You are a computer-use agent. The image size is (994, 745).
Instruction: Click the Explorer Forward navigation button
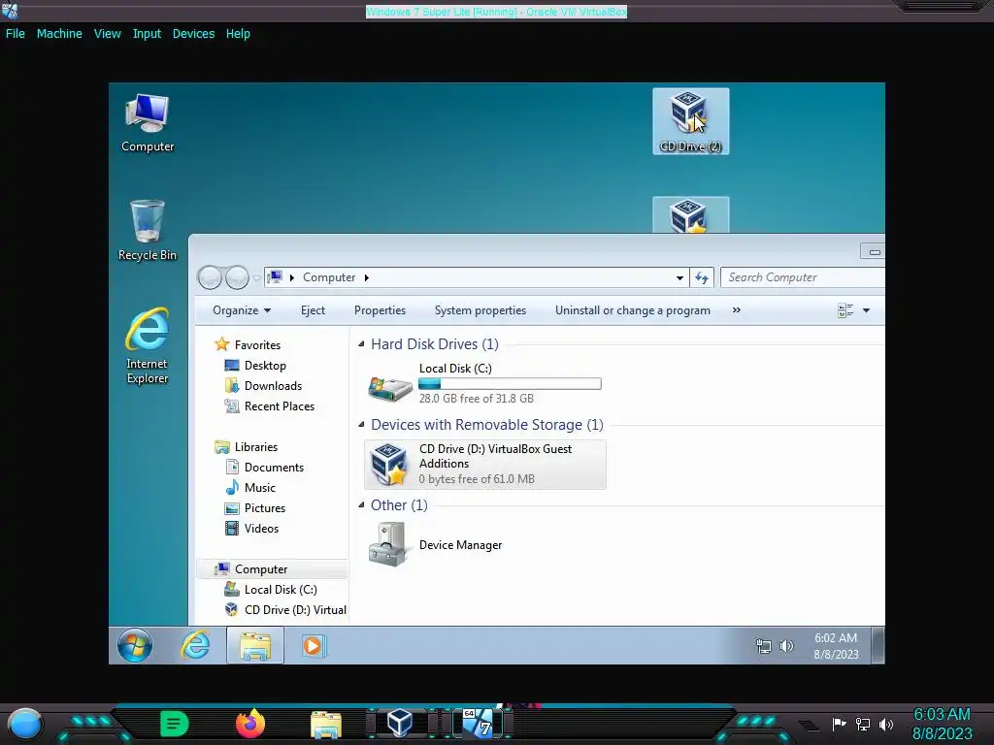[x=237, y=276]
